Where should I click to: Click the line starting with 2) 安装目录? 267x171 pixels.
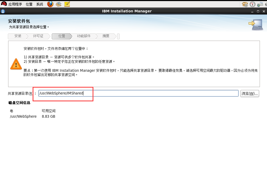tap(69, 61)
